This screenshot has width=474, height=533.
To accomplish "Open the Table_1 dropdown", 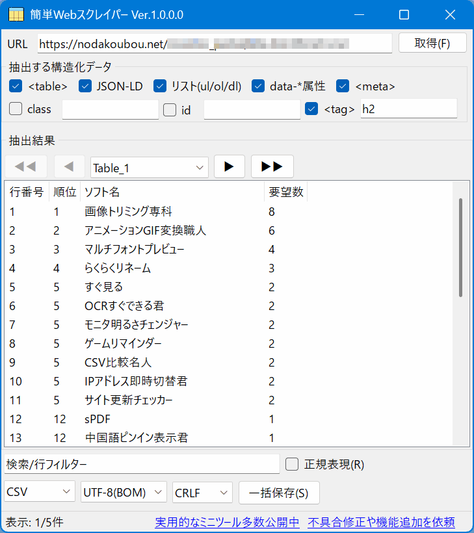I will [150, 168].
